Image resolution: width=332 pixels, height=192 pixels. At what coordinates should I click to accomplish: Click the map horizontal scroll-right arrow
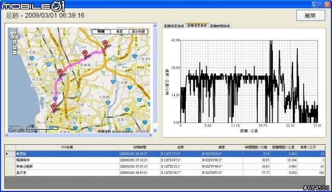150,135
